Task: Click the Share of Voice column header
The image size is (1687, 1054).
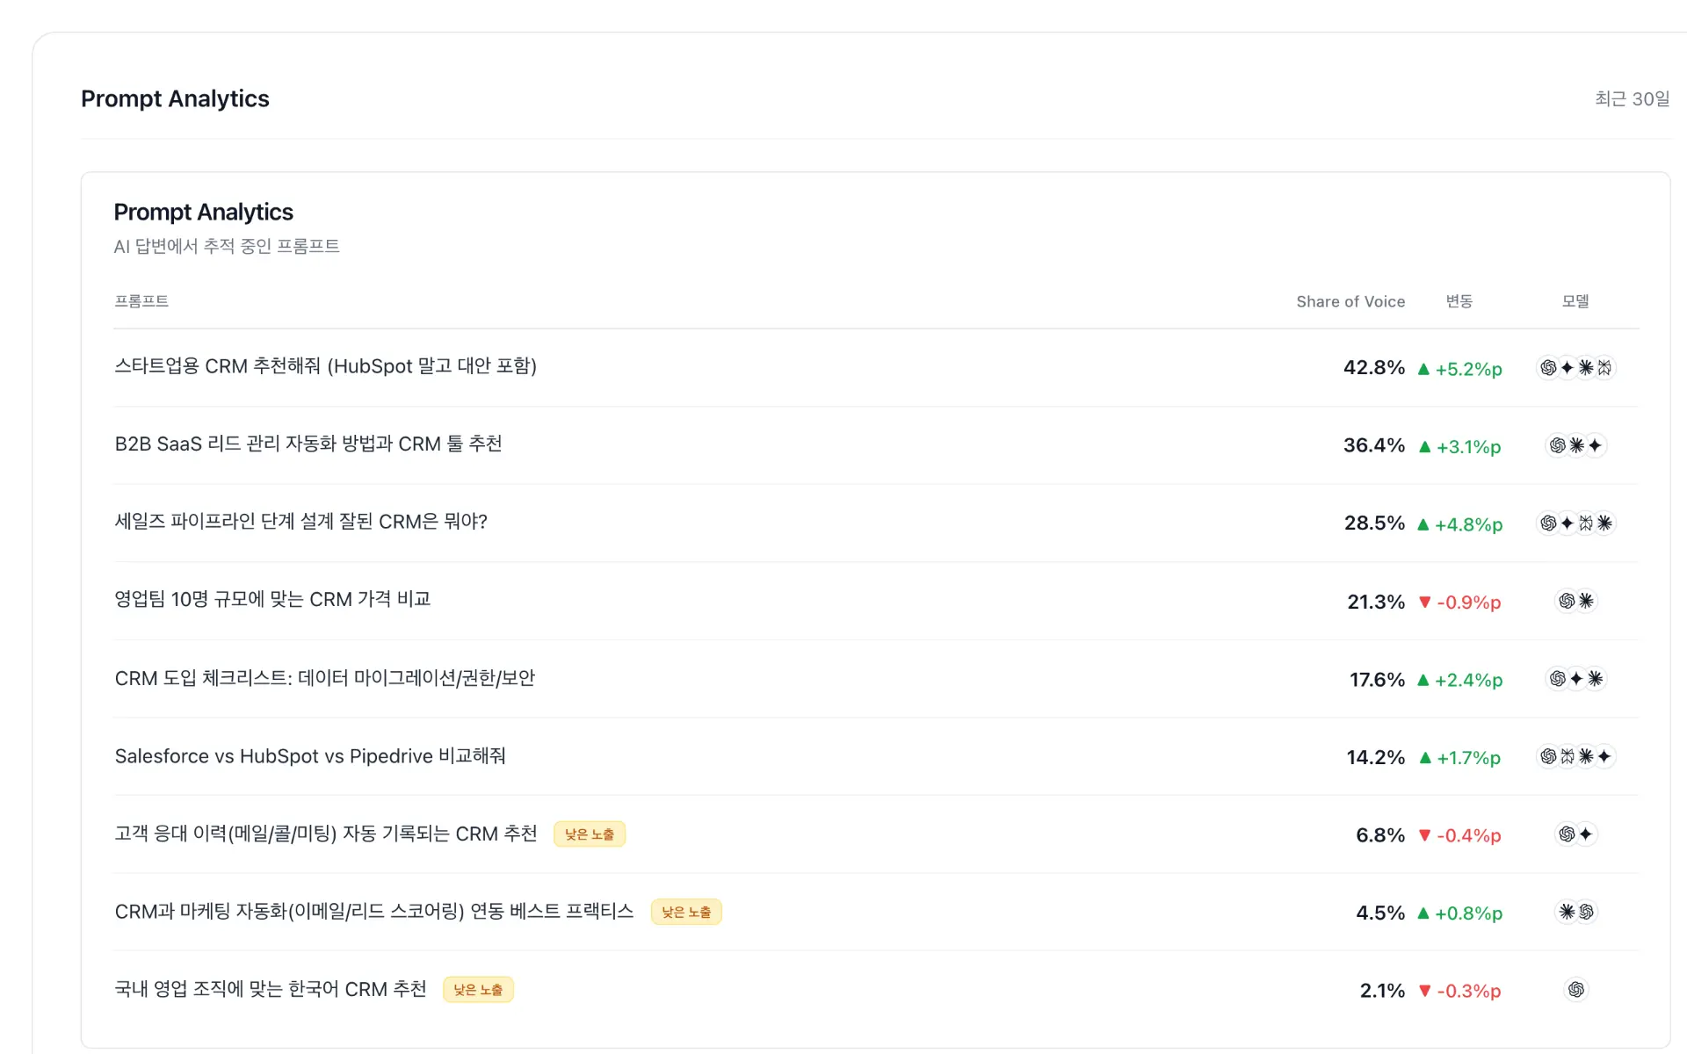Action: pyautogui.click(x=1350, y=301)
